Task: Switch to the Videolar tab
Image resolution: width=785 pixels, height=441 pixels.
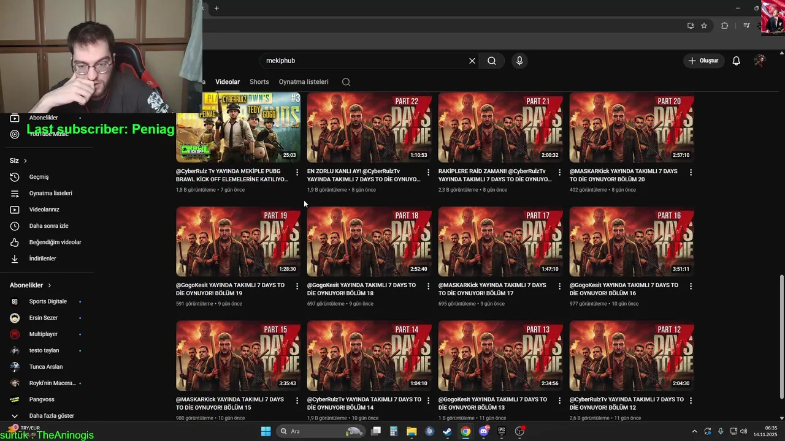Action: (228, 82)
